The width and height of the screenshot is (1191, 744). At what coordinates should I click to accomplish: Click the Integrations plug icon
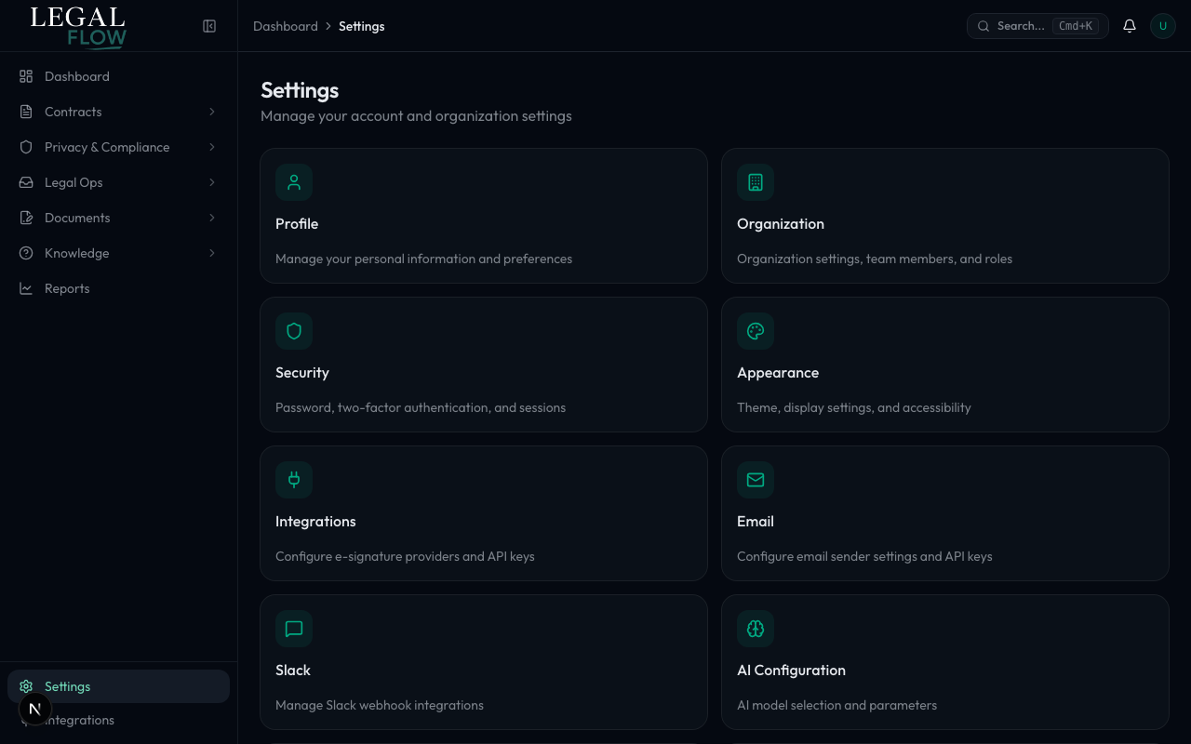click(294, 480)
